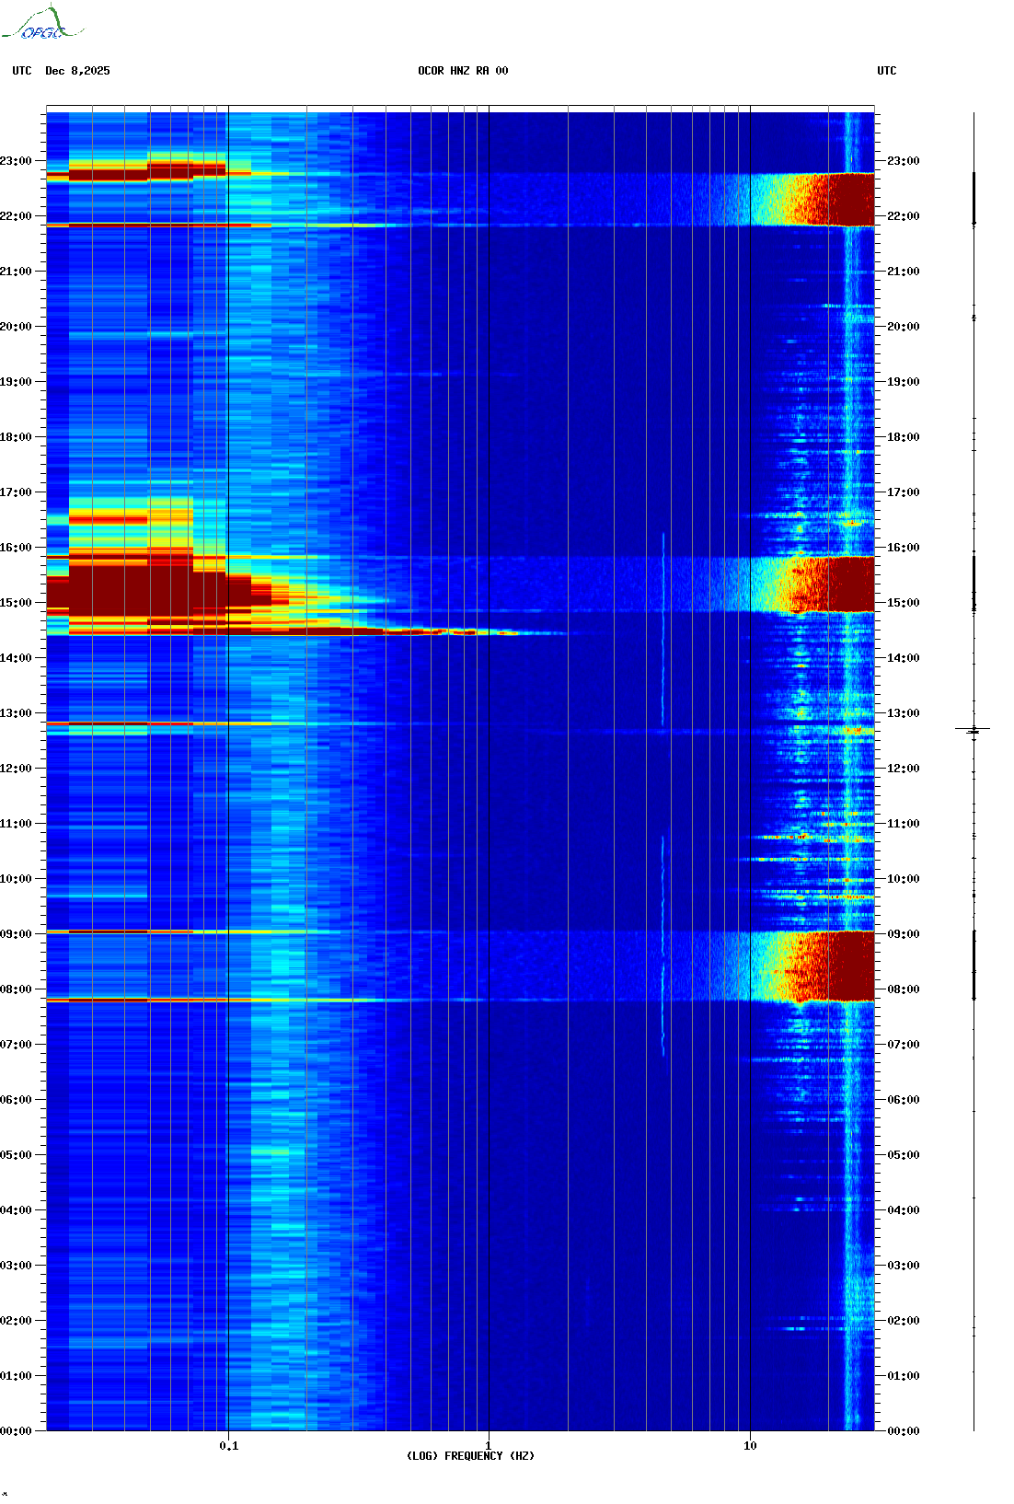Click the "0.1" frequency tick label
1014x1504 pixels.
click(x=228, y=1445)
